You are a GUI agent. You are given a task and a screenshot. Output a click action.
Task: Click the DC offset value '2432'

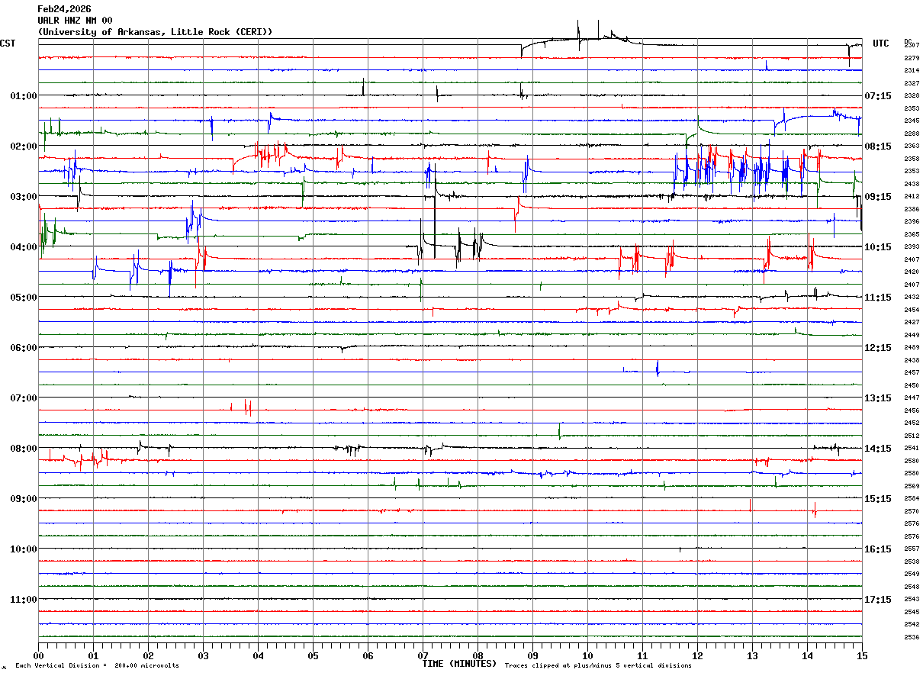click(x=912, y=297)
